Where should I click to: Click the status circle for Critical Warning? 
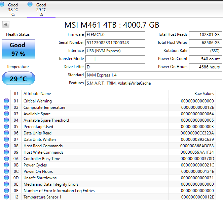[x=6, y=101]
